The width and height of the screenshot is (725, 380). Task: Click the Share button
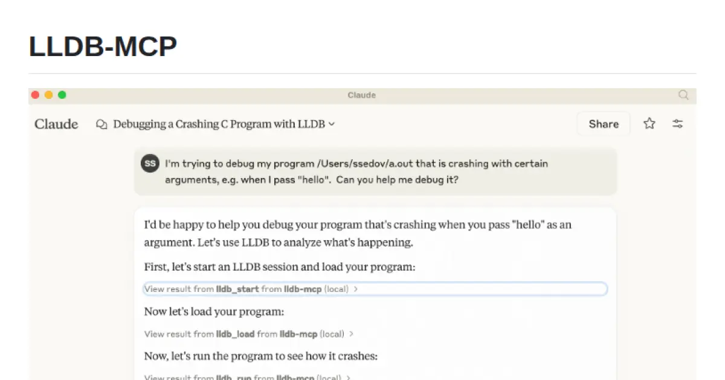(603, 124)
